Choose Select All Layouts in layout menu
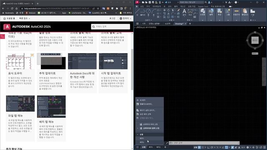Image resolution: width=267 pixels, height=150 pixels. [149, 114]
